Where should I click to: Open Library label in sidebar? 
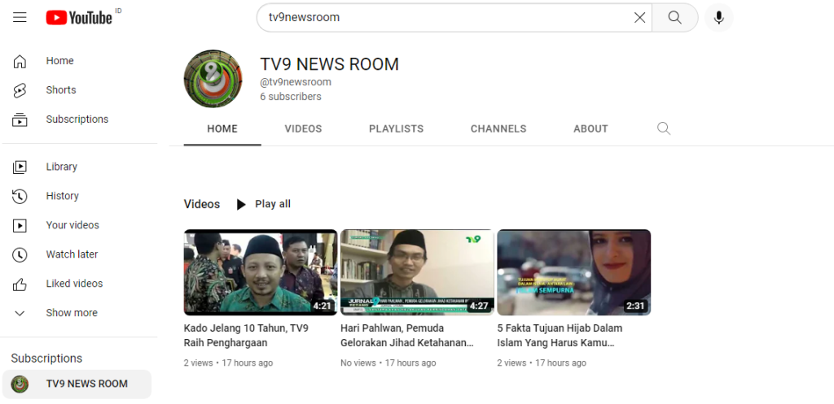[x=61, y=167]
